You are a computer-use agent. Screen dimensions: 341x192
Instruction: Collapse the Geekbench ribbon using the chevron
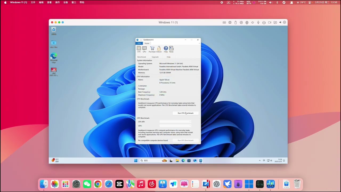pos(199,43)
